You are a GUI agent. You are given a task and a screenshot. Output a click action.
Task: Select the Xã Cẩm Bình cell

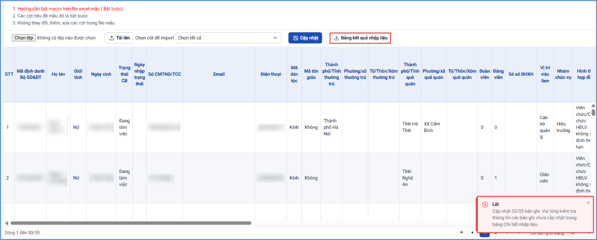click(x=434, y=127)
